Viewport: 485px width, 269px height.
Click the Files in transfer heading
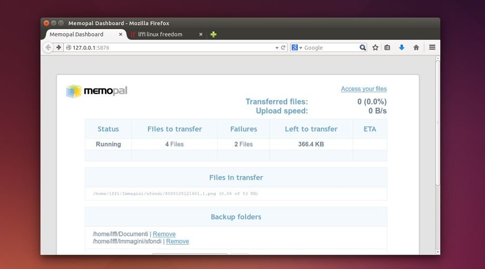(236, 177)
